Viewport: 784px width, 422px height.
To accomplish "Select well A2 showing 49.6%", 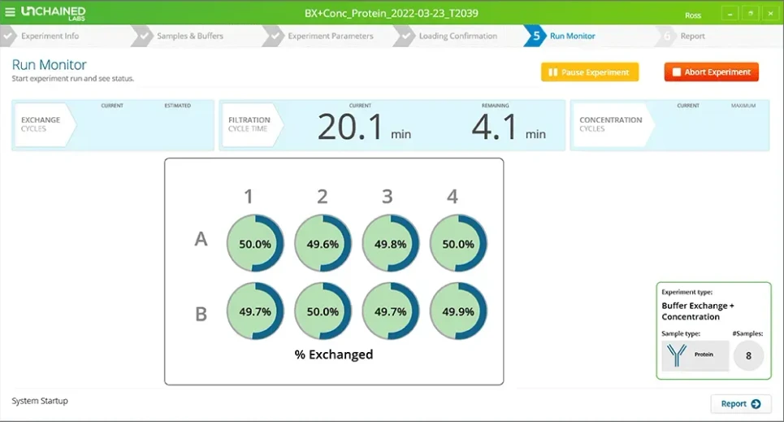I will click(323, 243).
